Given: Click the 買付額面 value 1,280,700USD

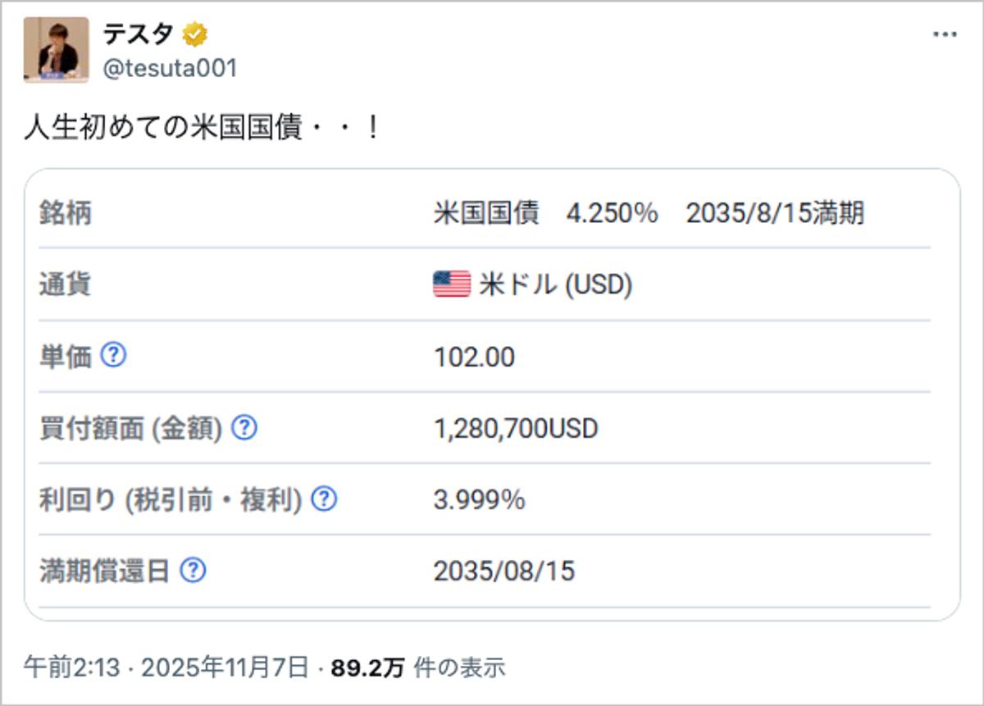Looking at the screenshot, I should click(x=515, y=427).
